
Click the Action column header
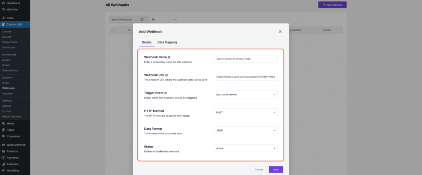tap(326, 30)
